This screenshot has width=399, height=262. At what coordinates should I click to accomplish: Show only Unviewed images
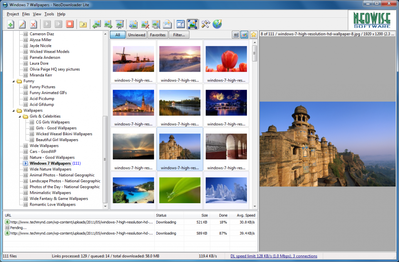point(136,35)
